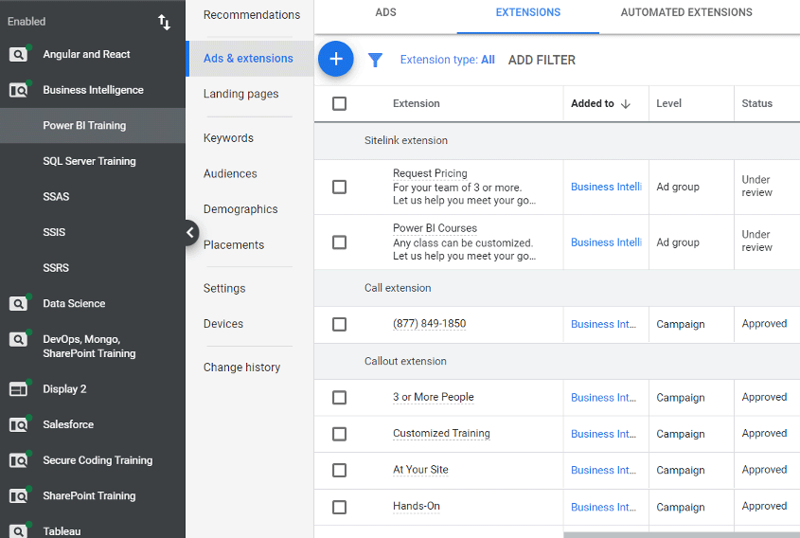800x538 pixels.
Task: Click the funnel filter icon
Action: [375, 61]
